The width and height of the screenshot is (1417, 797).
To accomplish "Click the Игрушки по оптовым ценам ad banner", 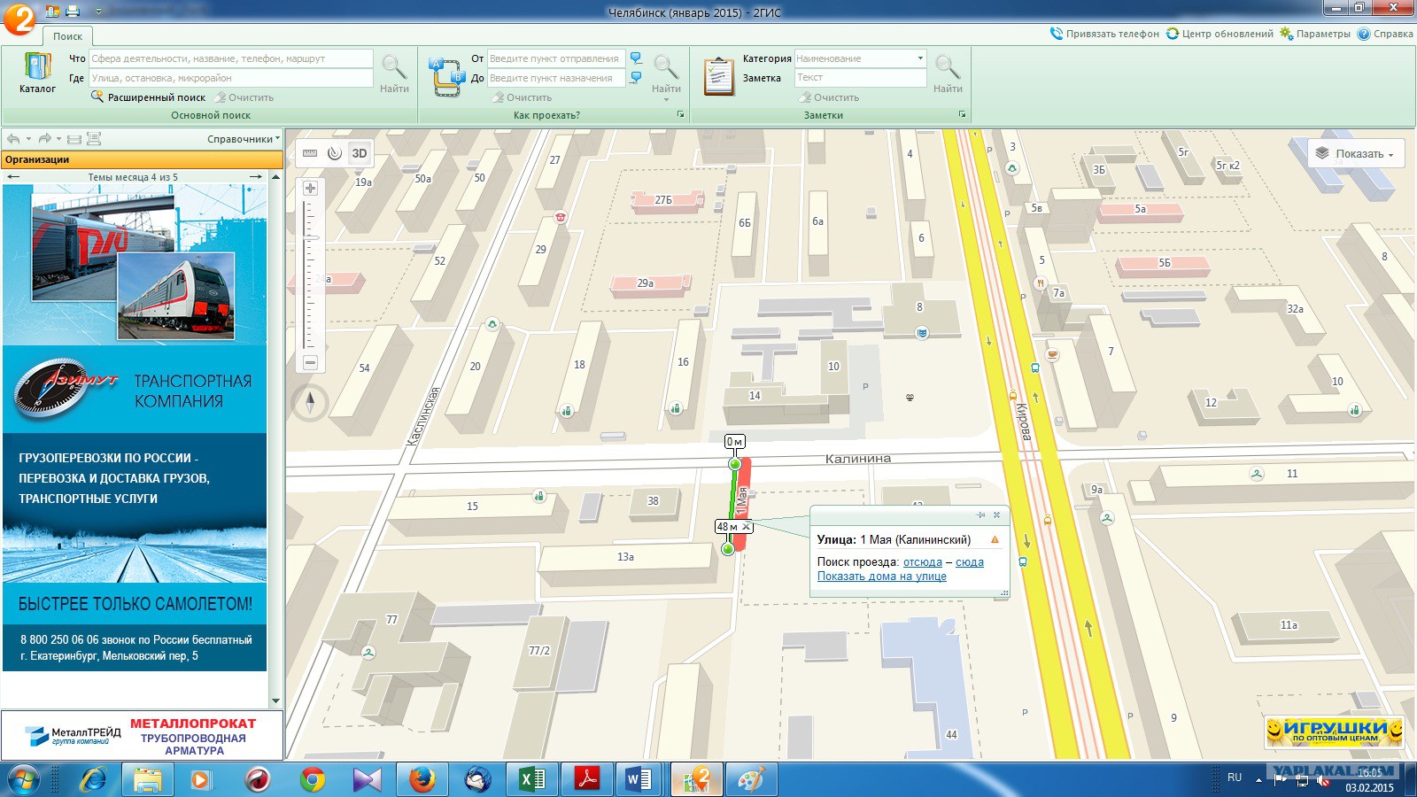I will point(1335,731).
